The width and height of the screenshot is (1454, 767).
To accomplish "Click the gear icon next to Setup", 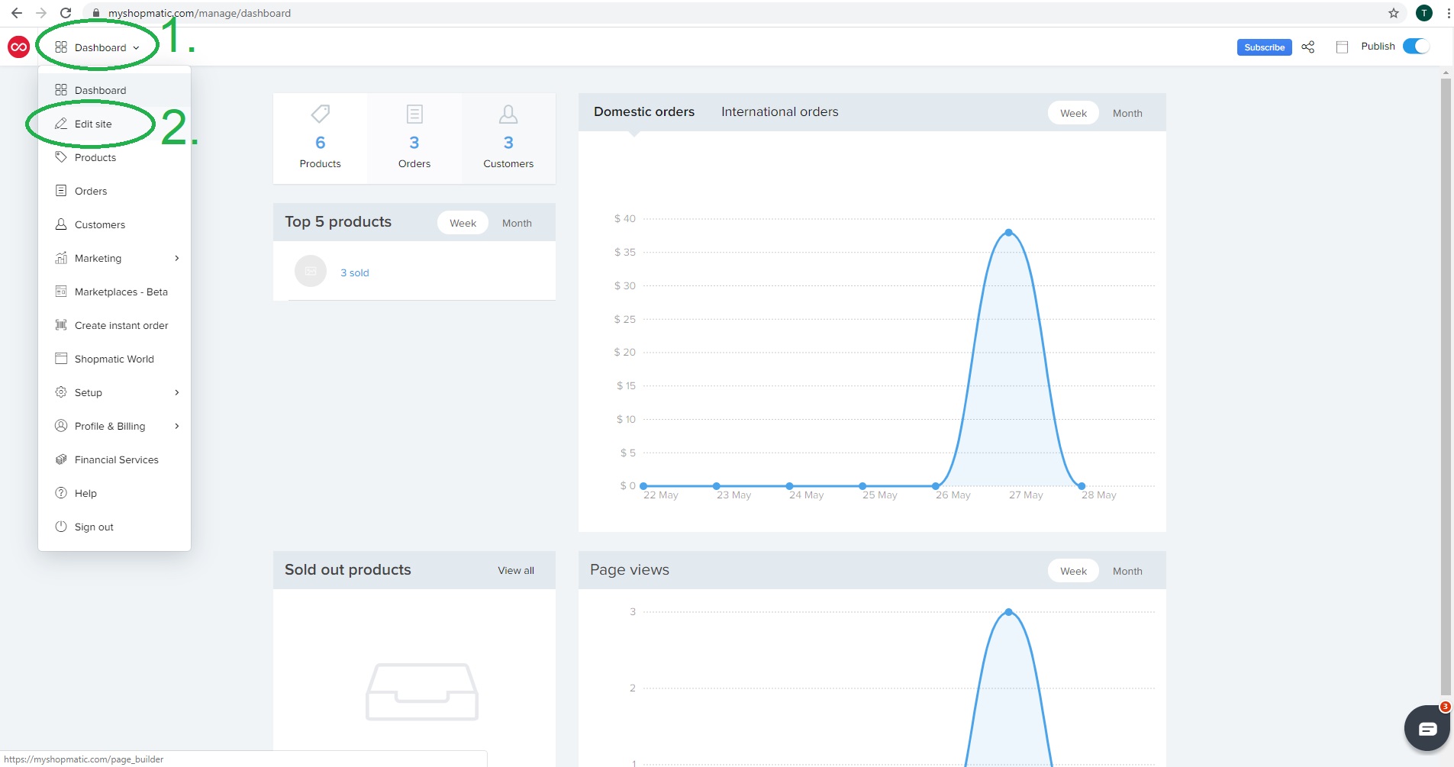I will tap(61, 392).
